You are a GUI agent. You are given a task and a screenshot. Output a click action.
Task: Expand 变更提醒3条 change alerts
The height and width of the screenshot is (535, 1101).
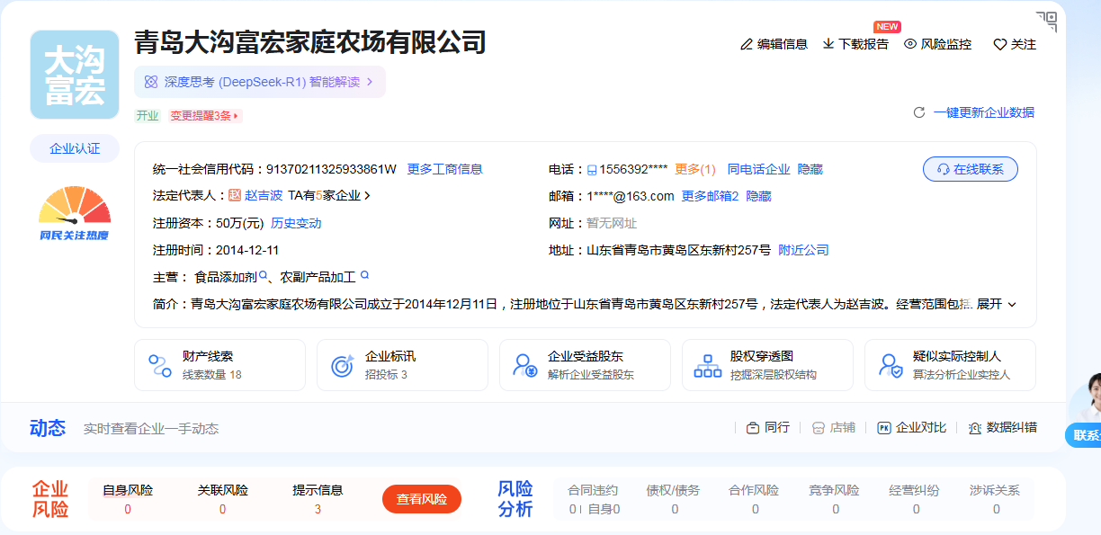[x=205, y=116]
